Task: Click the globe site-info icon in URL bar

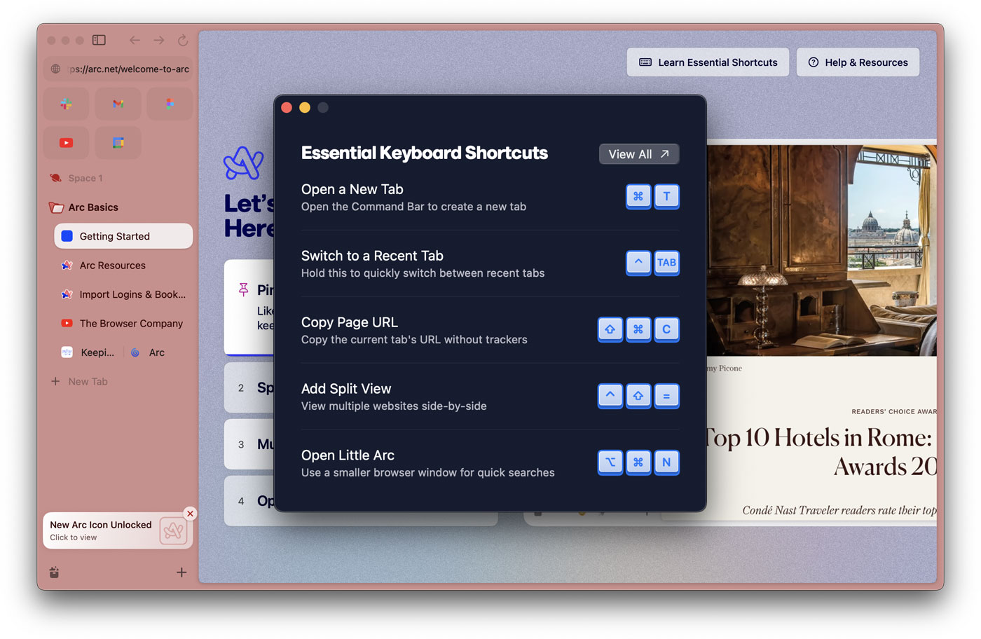Action: pos(56,69)
